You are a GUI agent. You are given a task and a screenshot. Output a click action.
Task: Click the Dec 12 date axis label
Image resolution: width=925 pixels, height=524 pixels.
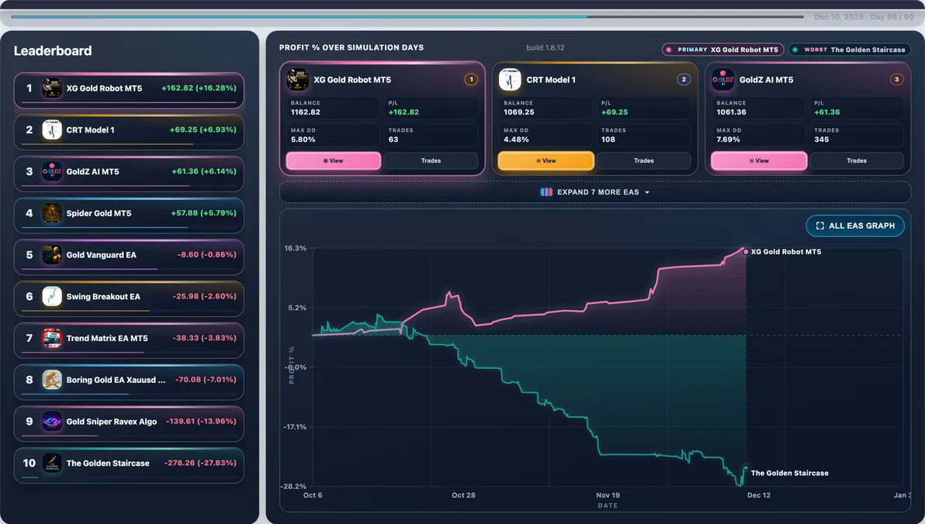tap(759, 495)
